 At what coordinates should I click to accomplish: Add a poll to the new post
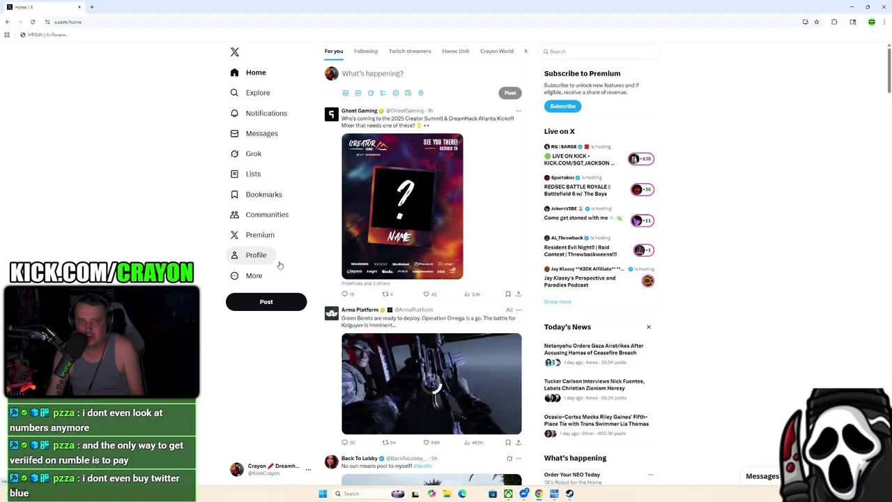point(383,93)
